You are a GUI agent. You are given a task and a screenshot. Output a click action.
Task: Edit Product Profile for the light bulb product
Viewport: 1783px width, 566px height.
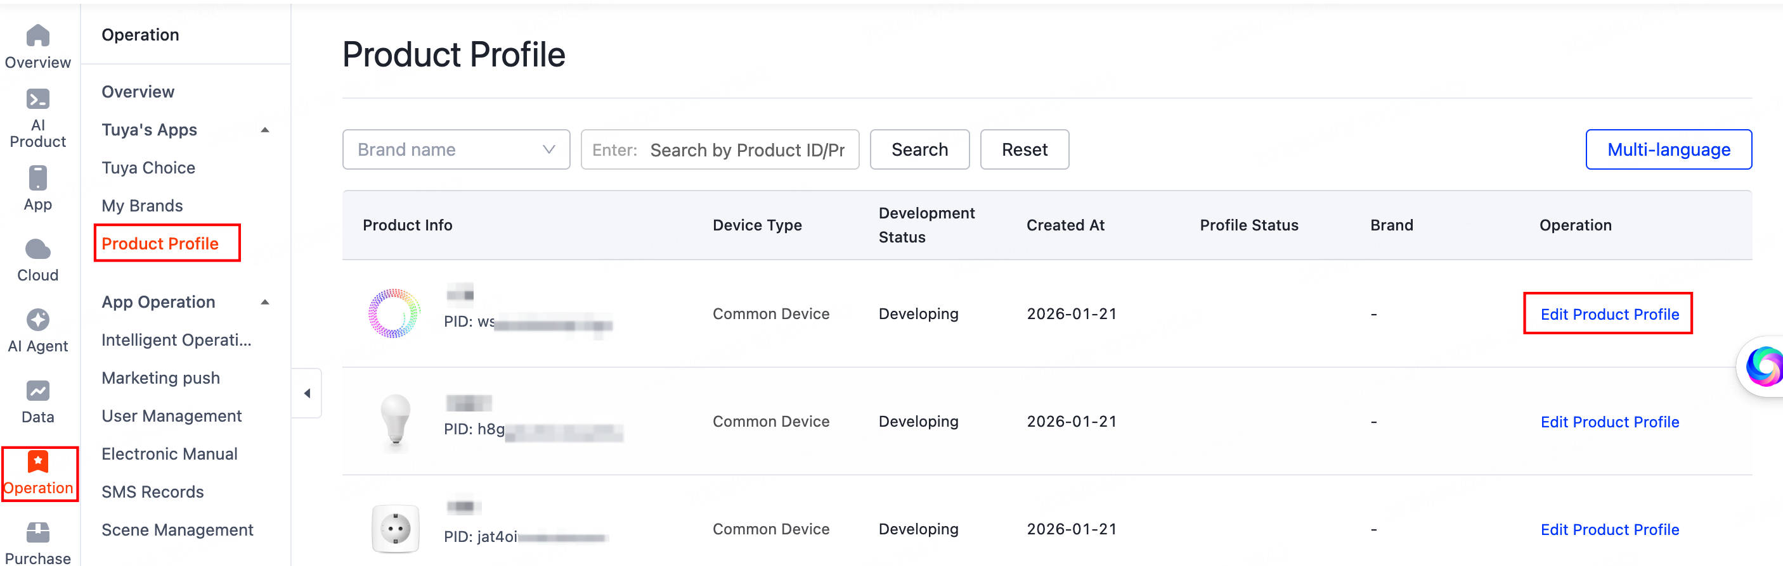[x=1609, y=422]
